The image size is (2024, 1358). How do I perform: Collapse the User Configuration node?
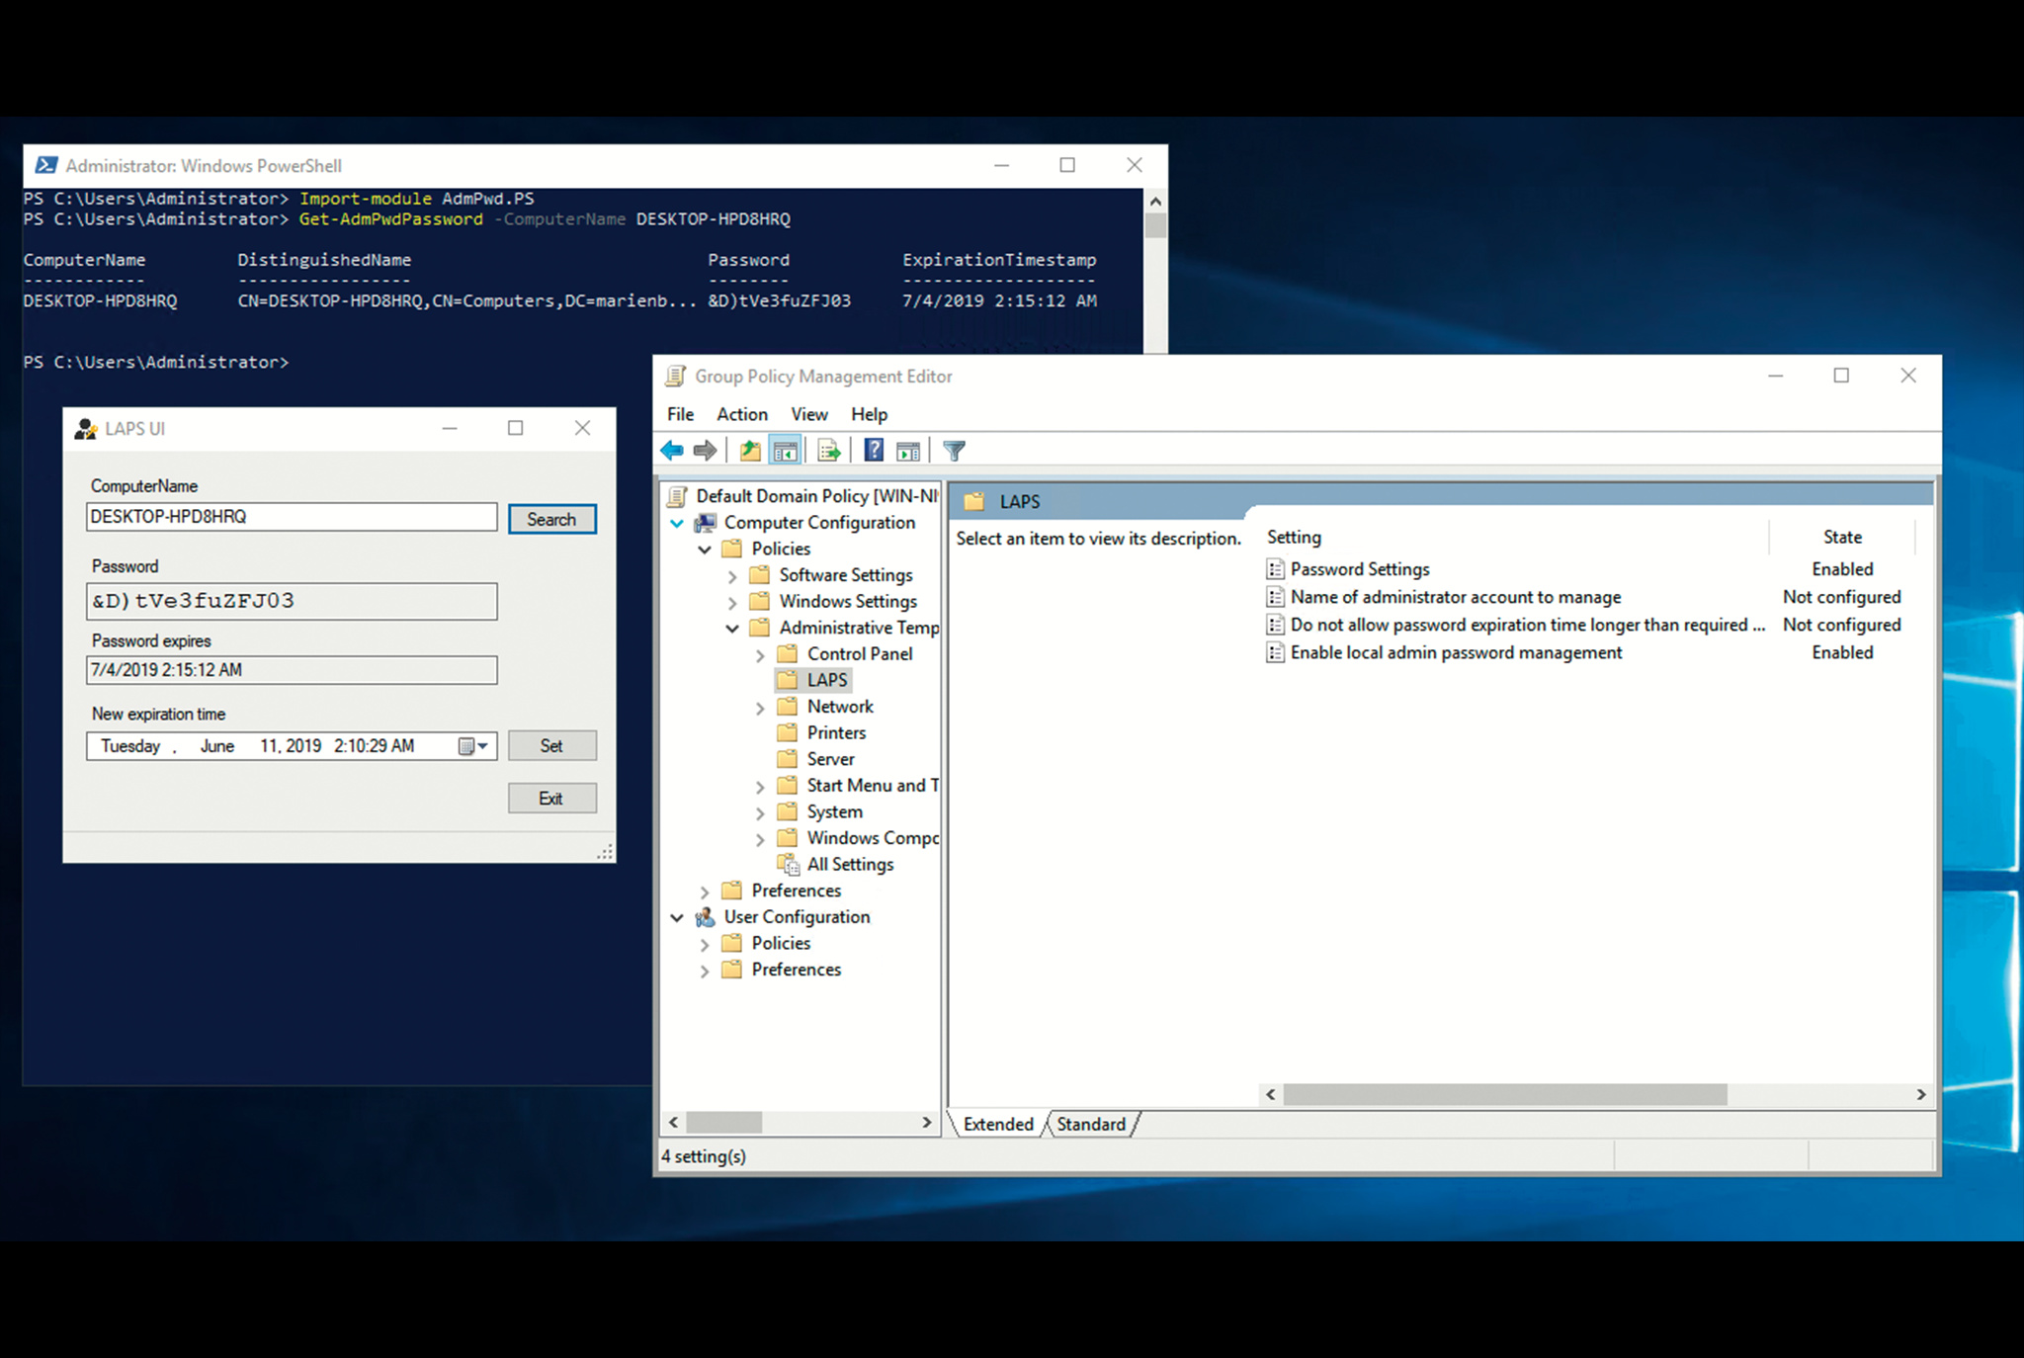[677, 918]
